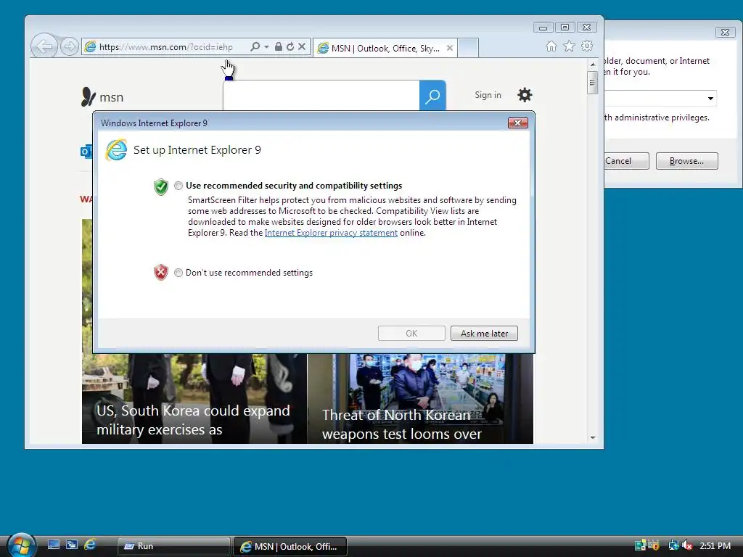The image size is (743, 557).
Task: Open the Internet Explorer privacy statement link
Action: 331,233
